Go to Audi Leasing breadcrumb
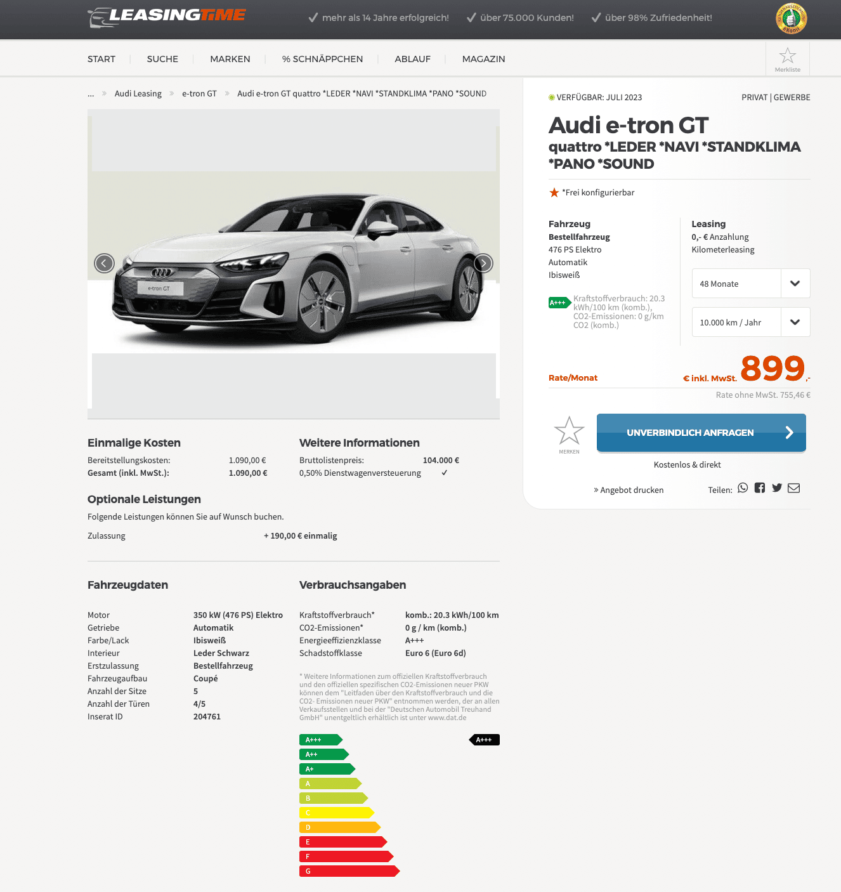Screen dimensions: 841x892 click(x=138, y=93)
